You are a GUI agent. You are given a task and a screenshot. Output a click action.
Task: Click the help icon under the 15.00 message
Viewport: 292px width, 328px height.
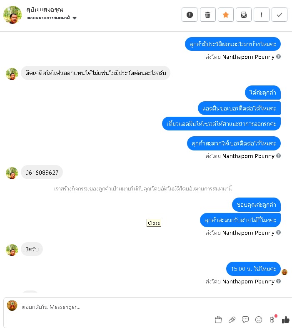click(x=278, y=281)
